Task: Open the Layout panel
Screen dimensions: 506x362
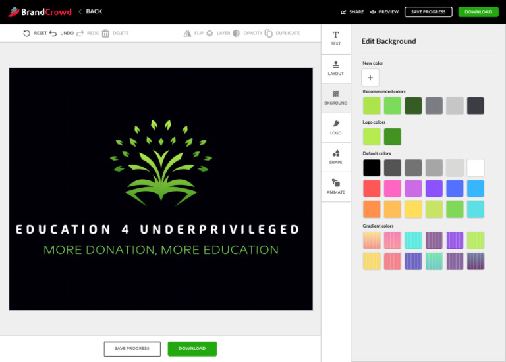Action: coord(335,68)
